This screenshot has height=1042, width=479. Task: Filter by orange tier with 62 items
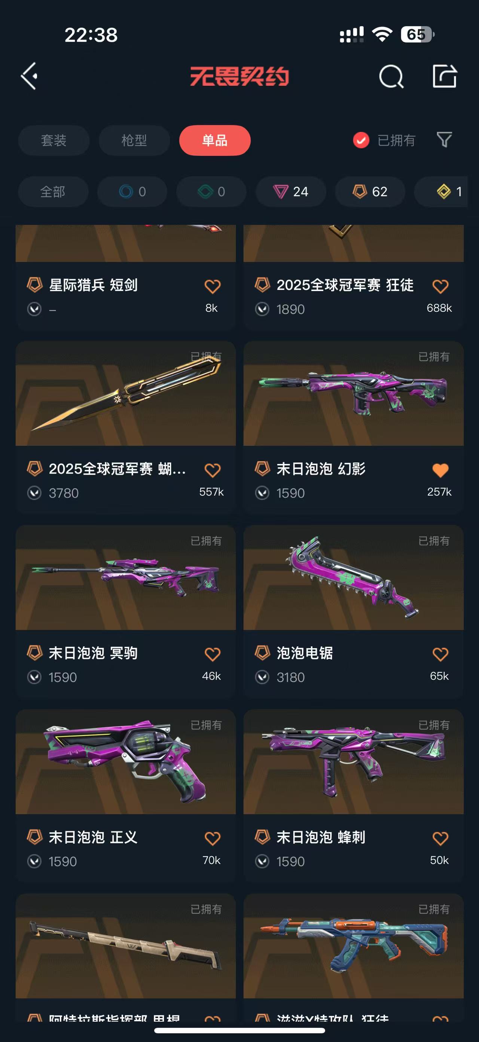tap(370, 192)
